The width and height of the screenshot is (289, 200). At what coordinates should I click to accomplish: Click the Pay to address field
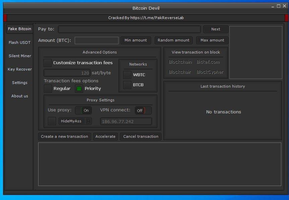129,29
